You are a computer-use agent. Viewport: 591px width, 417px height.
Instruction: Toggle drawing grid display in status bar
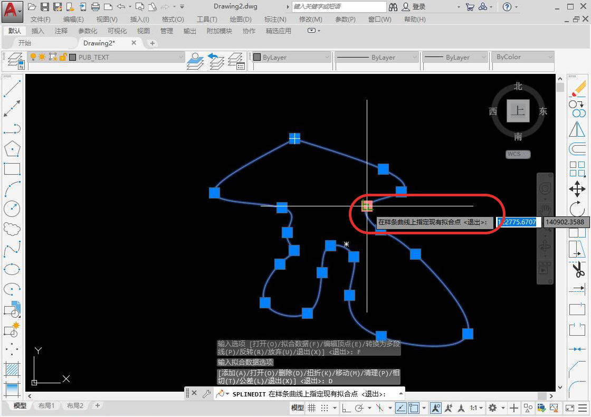[x=312, y=407]
